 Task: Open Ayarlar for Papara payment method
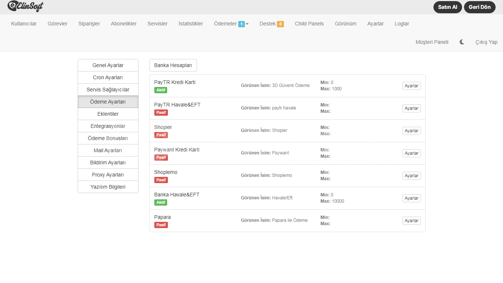[x=411, y=221]
